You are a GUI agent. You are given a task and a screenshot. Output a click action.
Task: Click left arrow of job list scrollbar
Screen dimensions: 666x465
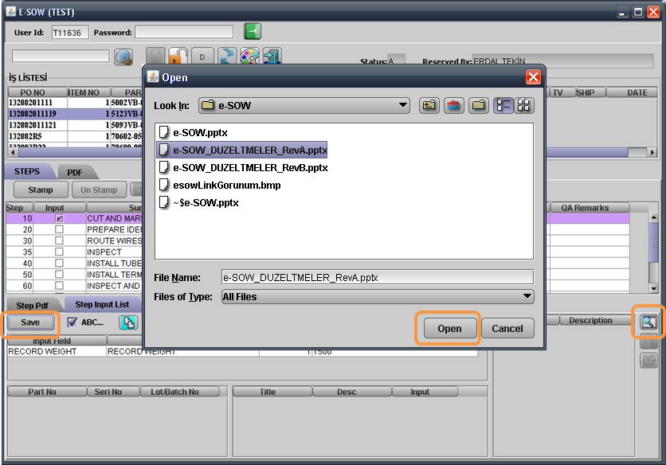pos(13,152)
